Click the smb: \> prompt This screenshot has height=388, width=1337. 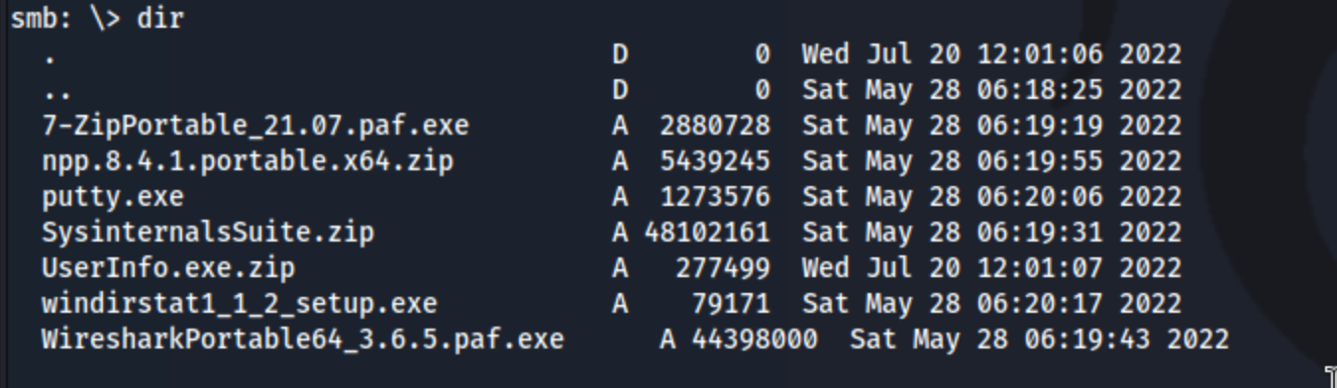[x=65, y=18]
